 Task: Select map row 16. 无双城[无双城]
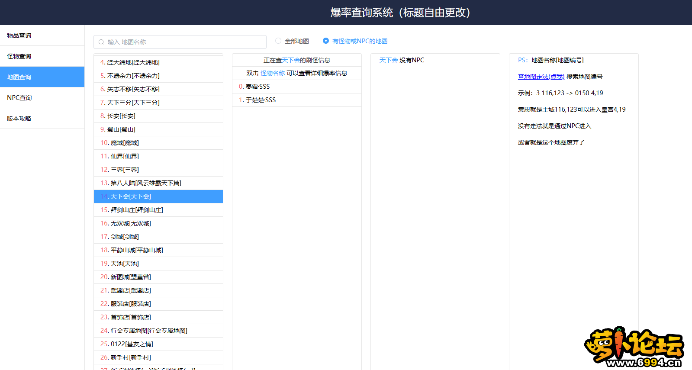tap(158, 223)
